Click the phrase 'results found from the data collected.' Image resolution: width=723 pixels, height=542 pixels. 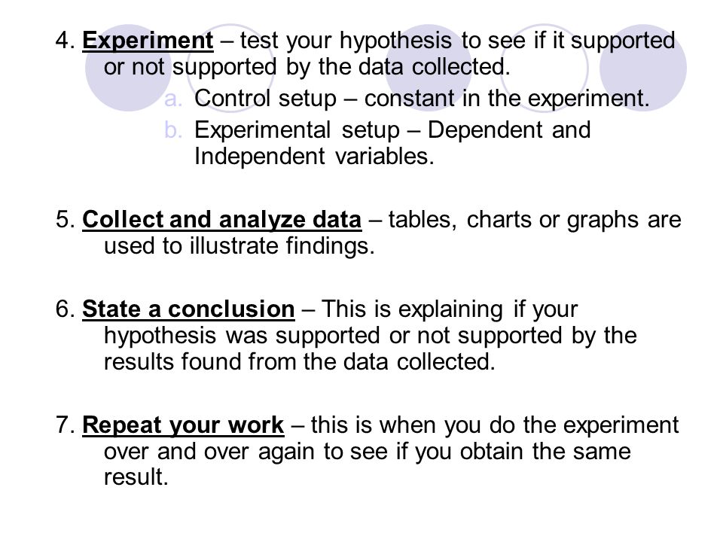click(299, 362)
